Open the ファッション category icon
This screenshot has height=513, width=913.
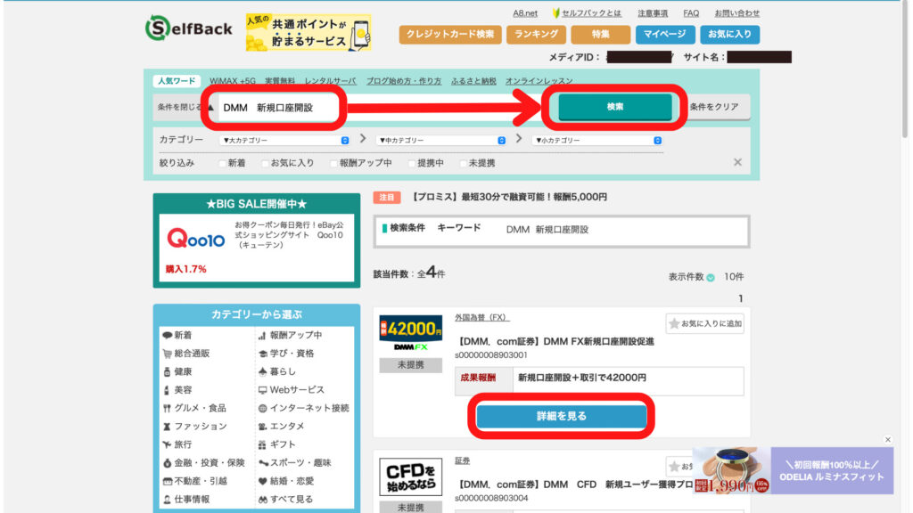[167, 427]
